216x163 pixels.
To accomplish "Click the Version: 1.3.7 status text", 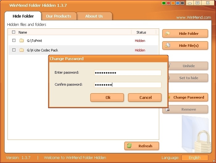I will pyautogui.click(x=18, y=158).
